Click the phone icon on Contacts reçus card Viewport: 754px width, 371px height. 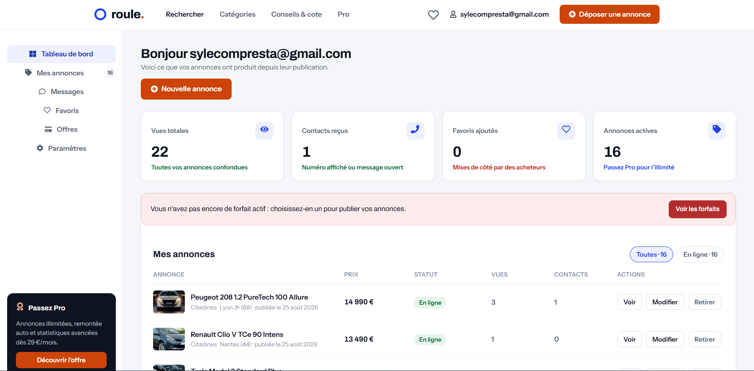click(415, 130)
